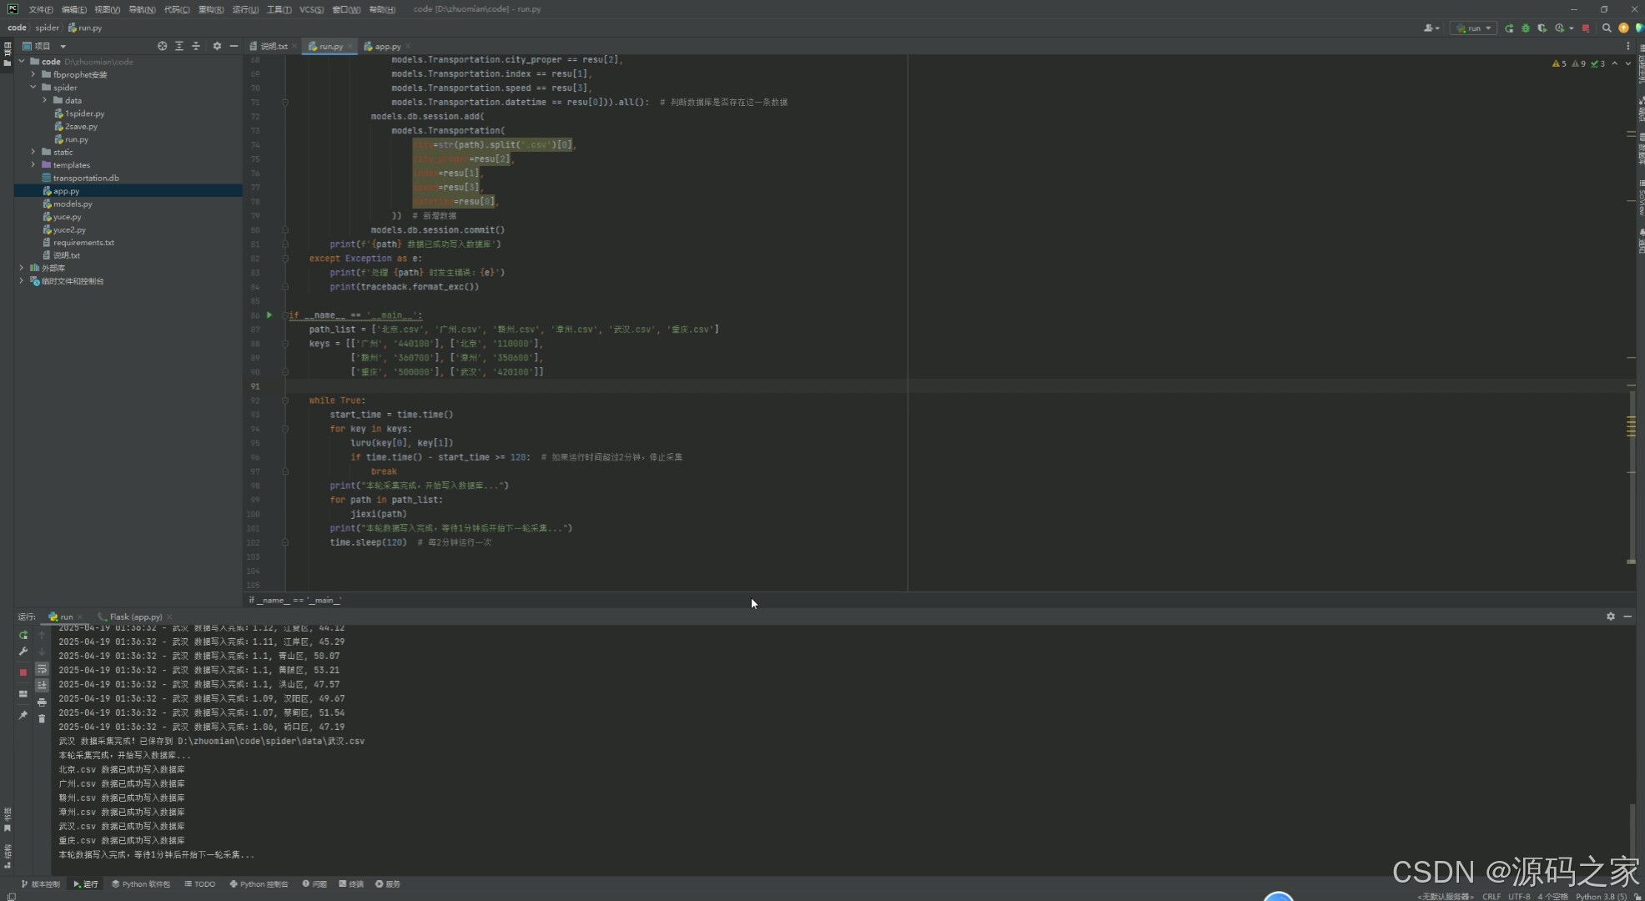The width and height of the screenshot is (1645, 901).
Task: Open Flask (app.py) run tab
Action: tap(135, 617)
